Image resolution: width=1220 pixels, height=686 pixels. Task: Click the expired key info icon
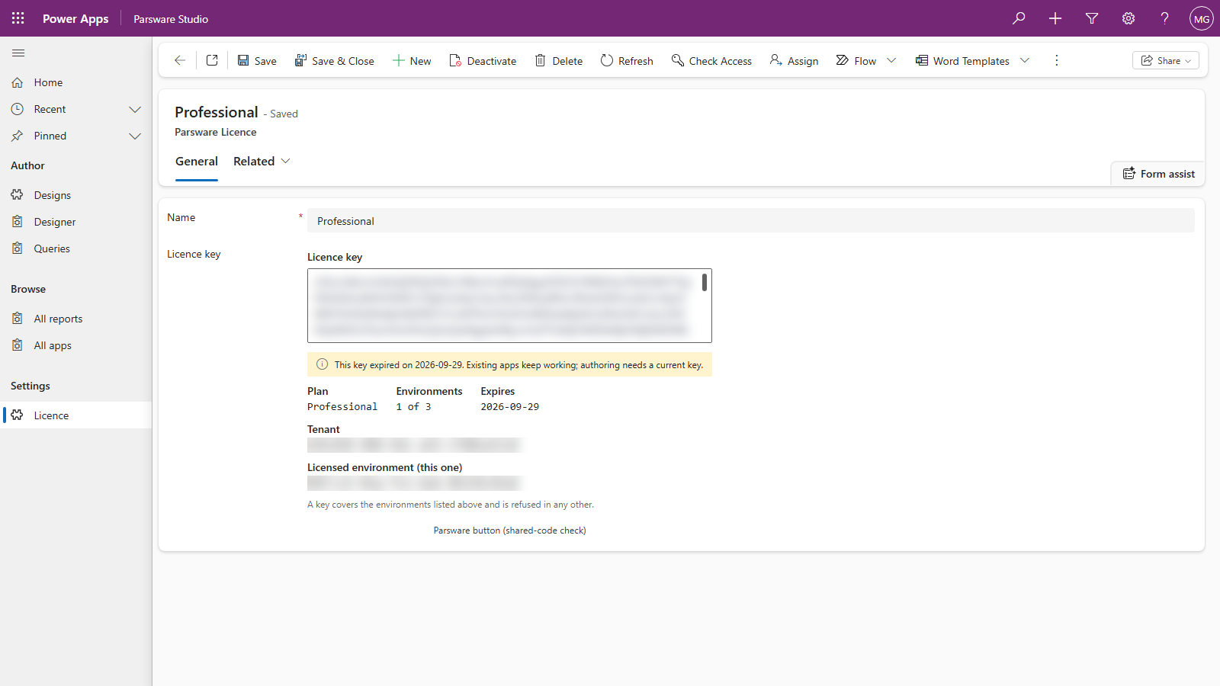323,364
